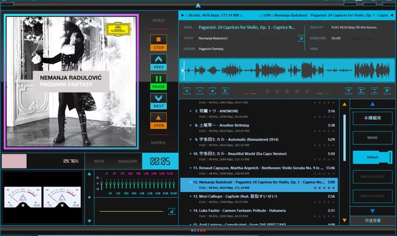397x236 pixels.
Task: Select track 14 Carmen Fantasie
Action: coord(259,213)
